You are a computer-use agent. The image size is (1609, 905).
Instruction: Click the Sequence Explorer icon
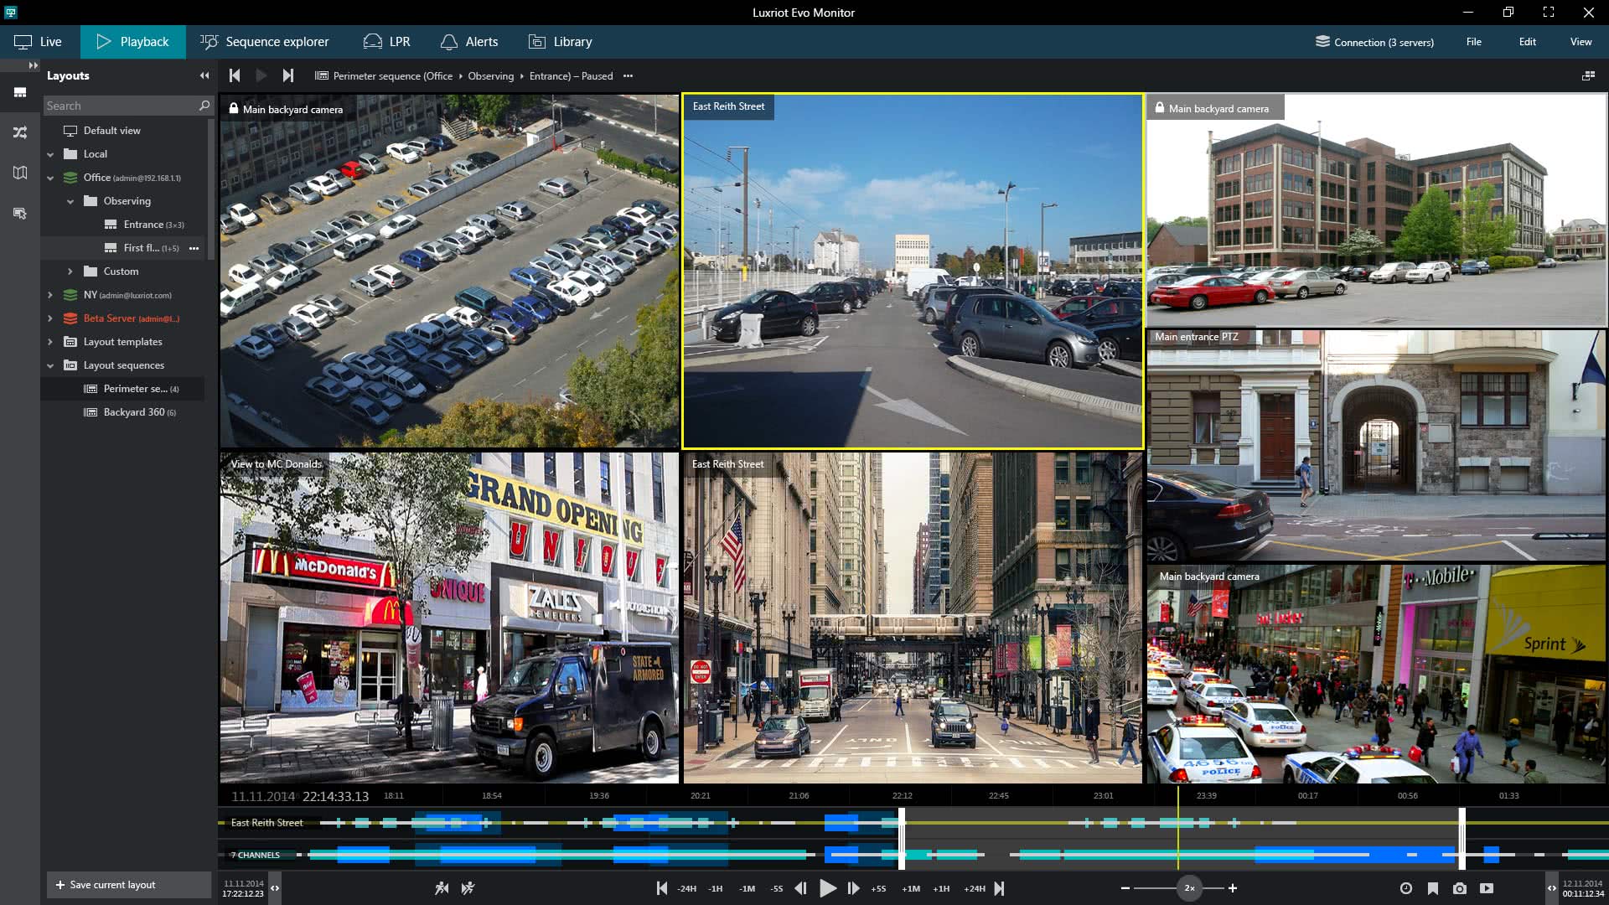click(209, 41)
